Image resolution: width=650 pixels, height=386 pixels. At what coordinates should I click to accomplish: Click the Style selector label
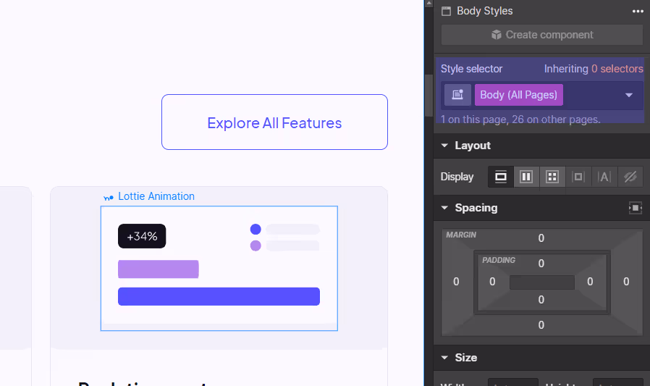471,69
